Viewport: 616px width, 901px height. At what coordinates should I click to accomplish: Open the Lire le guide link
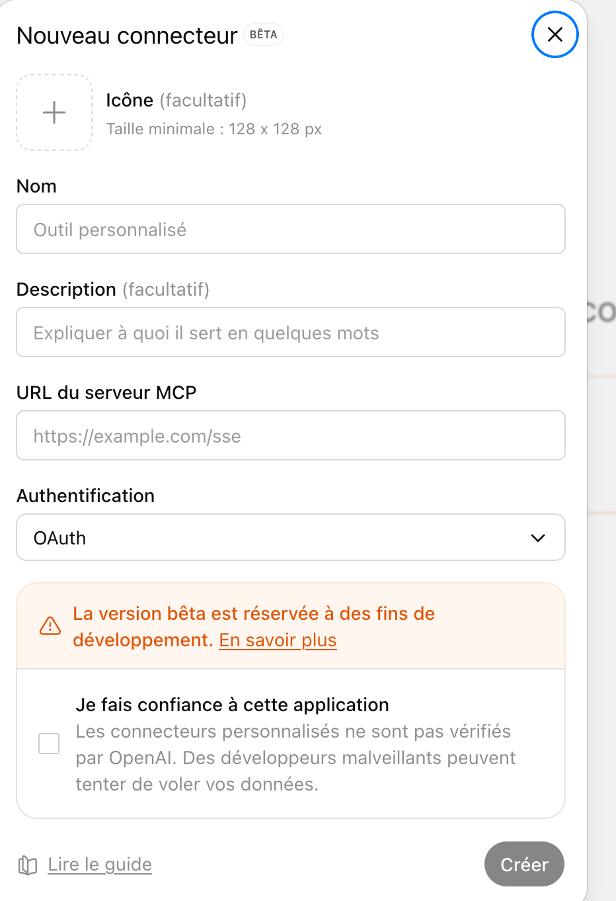coord(100,865)
